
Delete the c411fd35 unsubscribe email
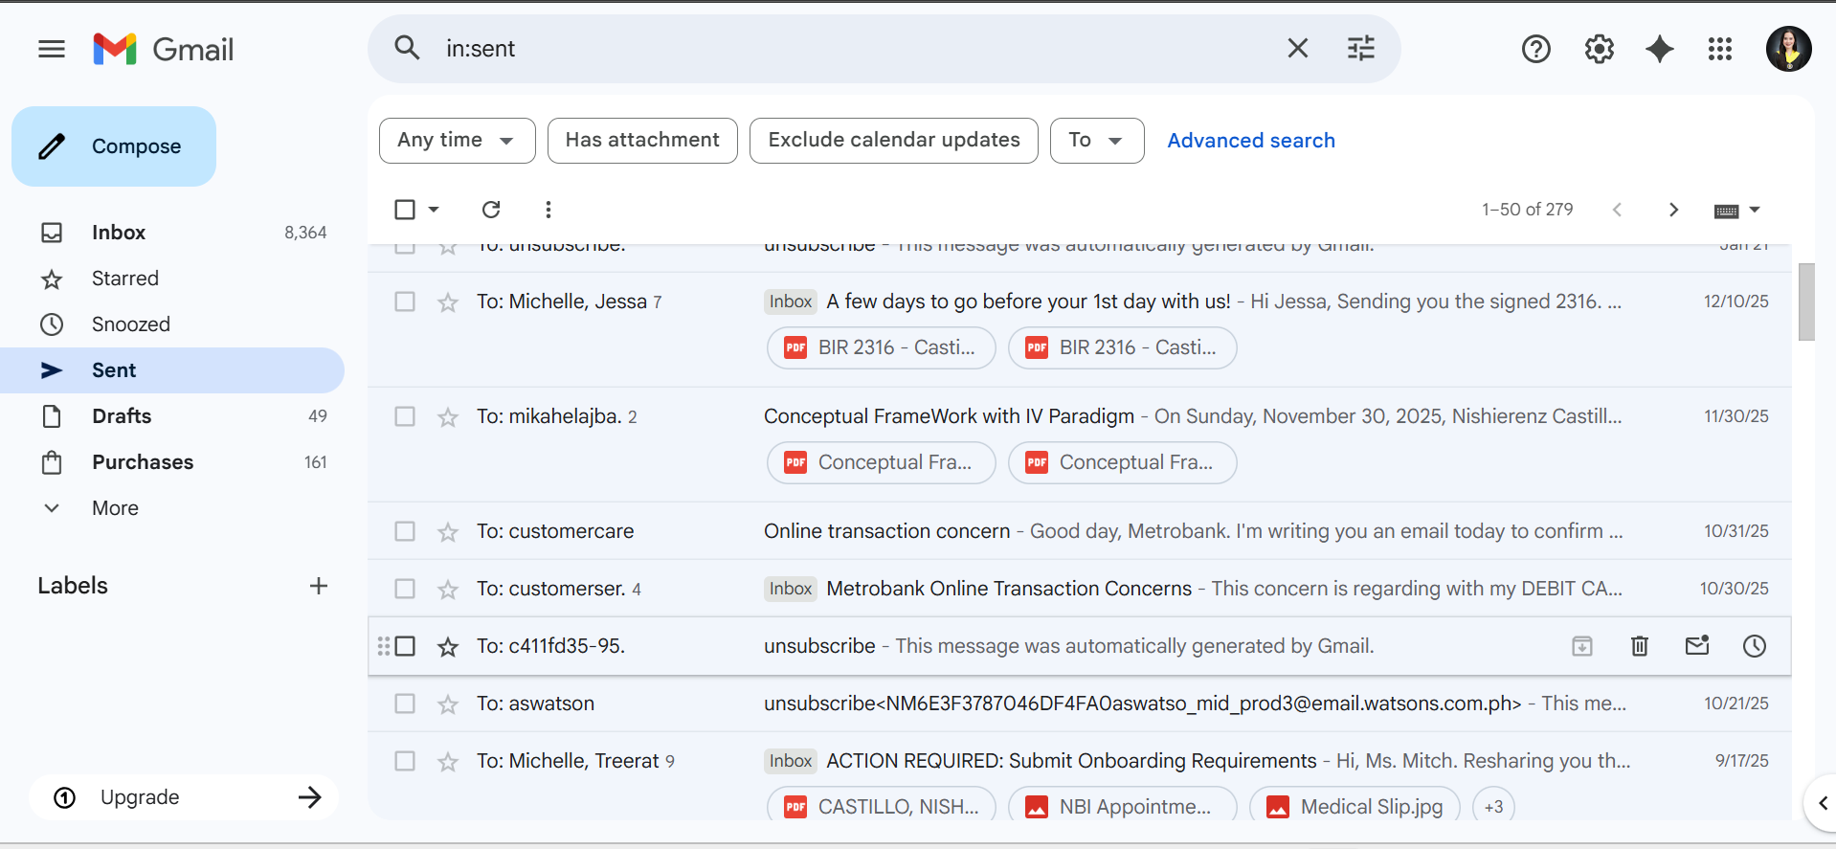1639,646
